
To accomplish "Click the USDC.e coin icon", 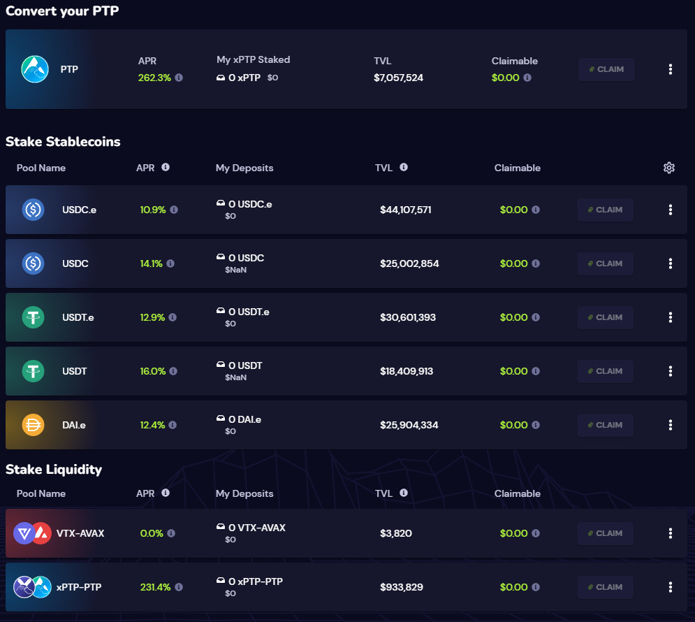I will (x=34, y=210).
